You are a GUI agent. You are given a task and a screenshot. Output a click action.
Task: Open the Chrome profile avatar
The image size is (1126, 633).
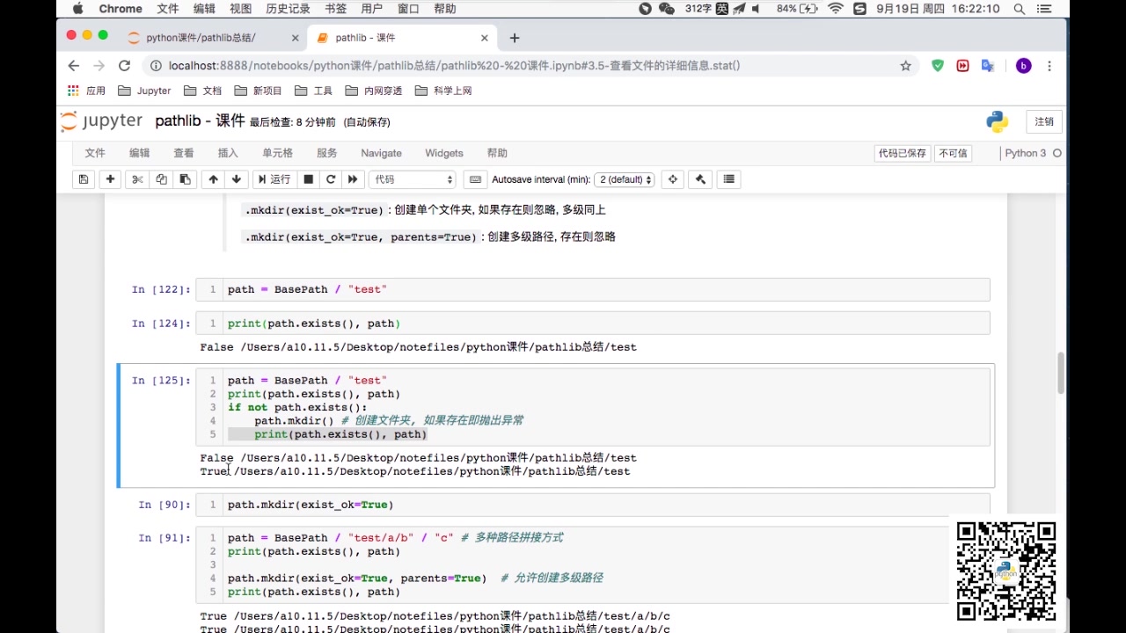pyautogui.click(x=1023, y=66)
